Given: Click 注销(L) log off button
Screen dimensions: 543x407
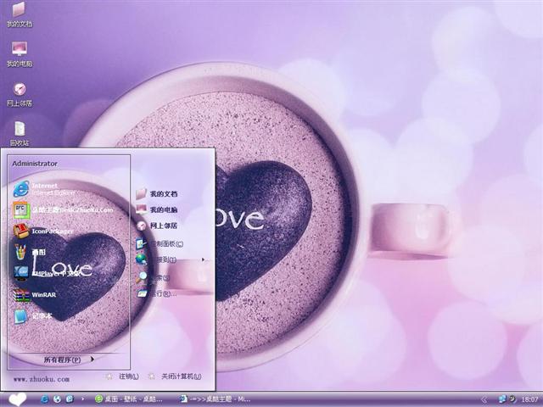Looking at the screenshot, I should click(x=122, y=376).
